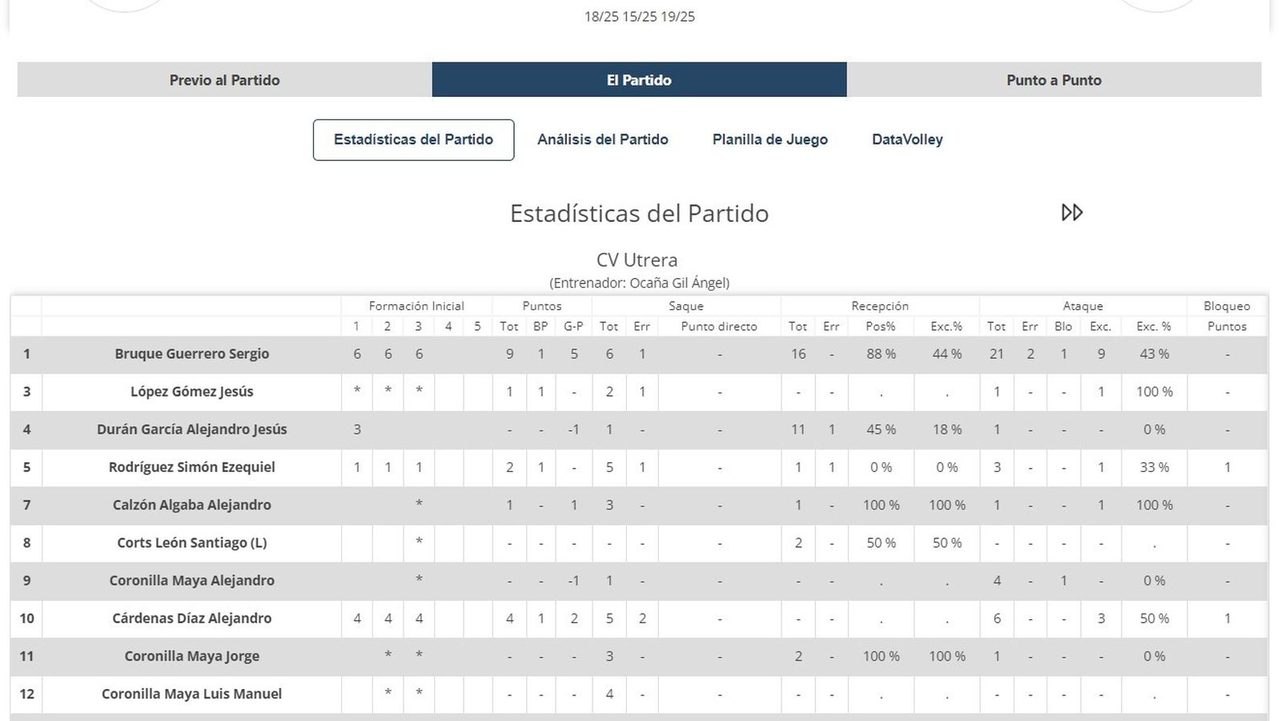
Task: Click the Ataque column header
Action: coord(1082,305)
